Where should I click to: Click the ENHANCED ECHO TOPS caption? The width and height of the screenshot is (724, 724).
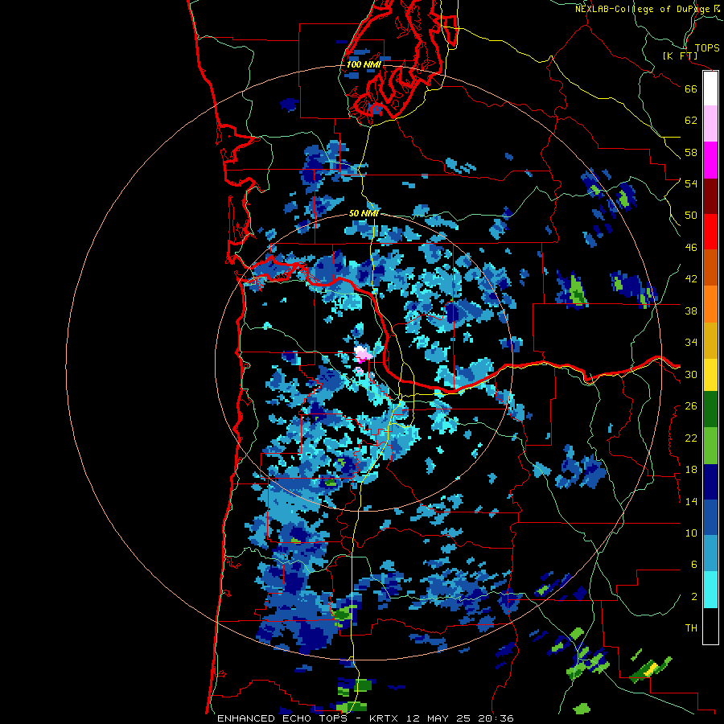tap(282, 718)
